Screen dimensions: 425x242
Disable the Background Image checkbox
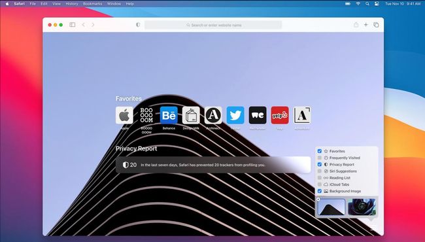point(320,191)
